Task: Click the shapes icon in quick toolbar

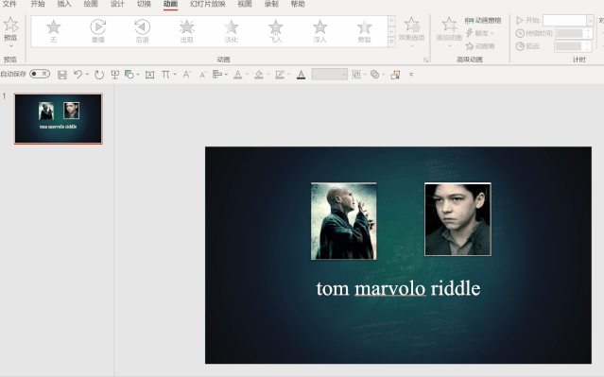Action: 129,75
